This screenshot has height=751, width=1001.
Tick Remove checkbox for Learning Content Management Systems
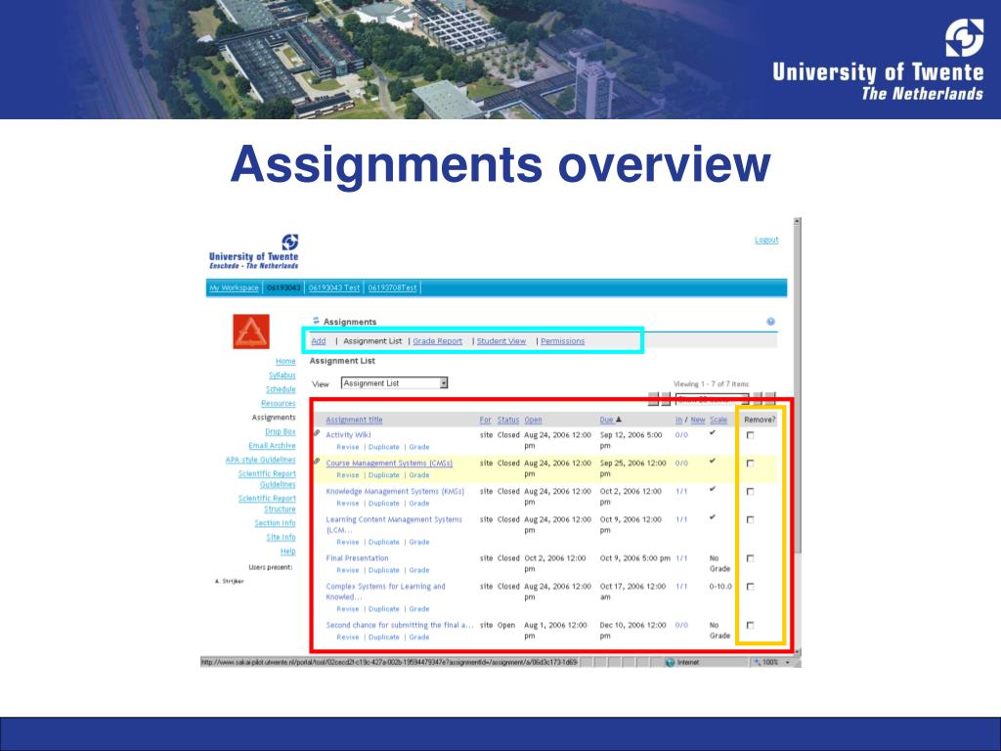tap(750, 519)
